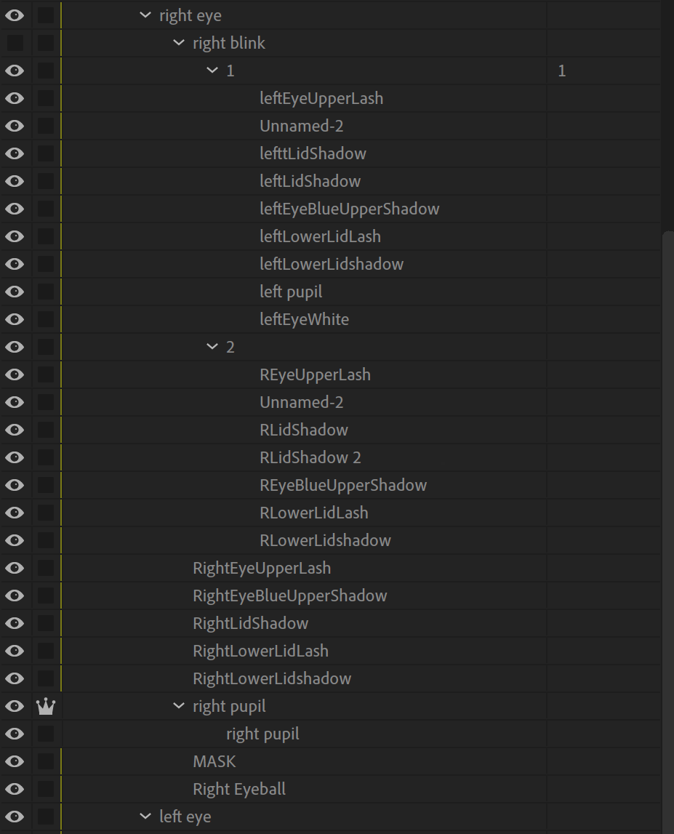Hide the RightEyeBlueUpperShadow layer
674x834 pixels.
pos(15,595)
